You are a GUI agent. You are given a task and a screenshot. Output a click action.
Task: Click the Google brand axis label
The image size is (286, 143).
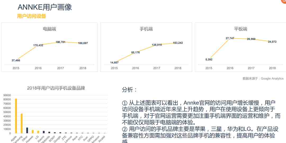(58, 139)
